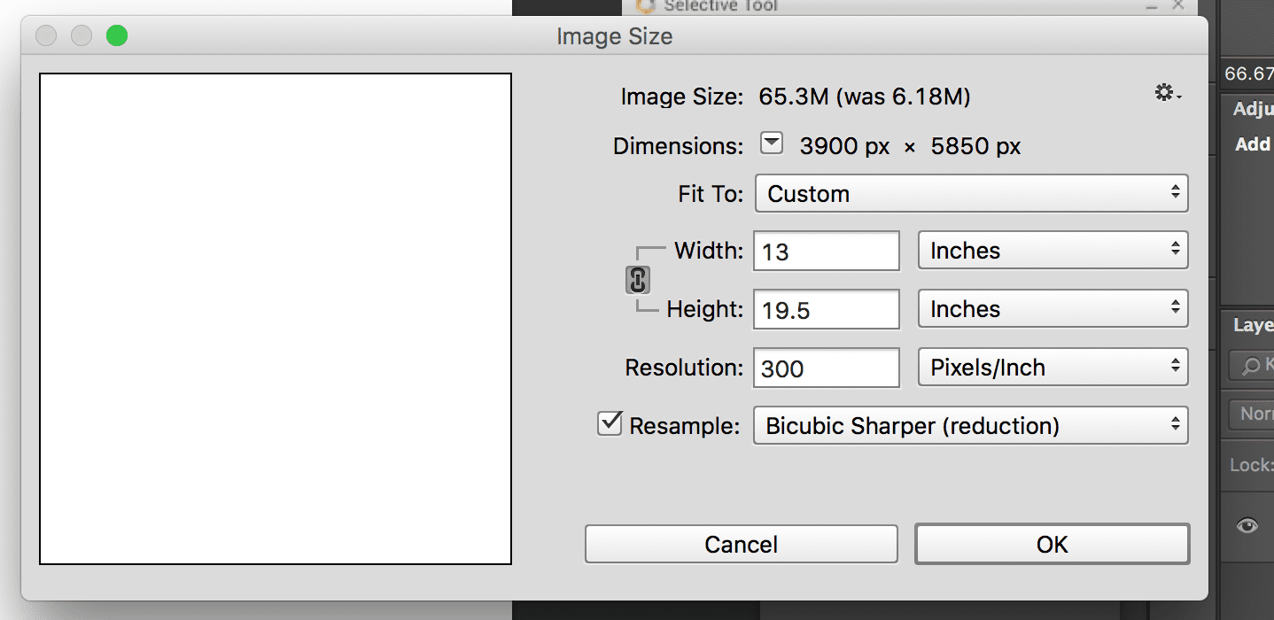Click the Resolution input field

(x=826, y=368)
